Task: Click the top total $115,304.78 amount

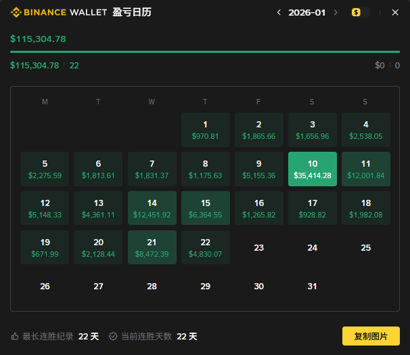Action: [38, 39]
